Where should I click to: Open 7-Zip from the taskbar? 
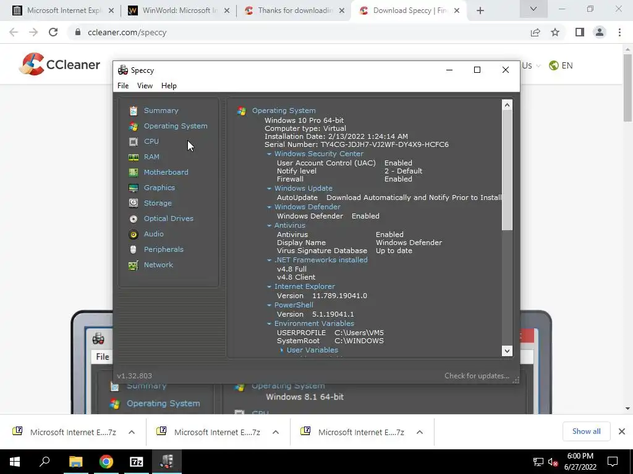click(x=136, y=462)
